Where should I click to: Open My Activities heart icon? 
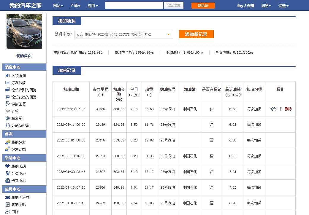(x=8, y=166)
